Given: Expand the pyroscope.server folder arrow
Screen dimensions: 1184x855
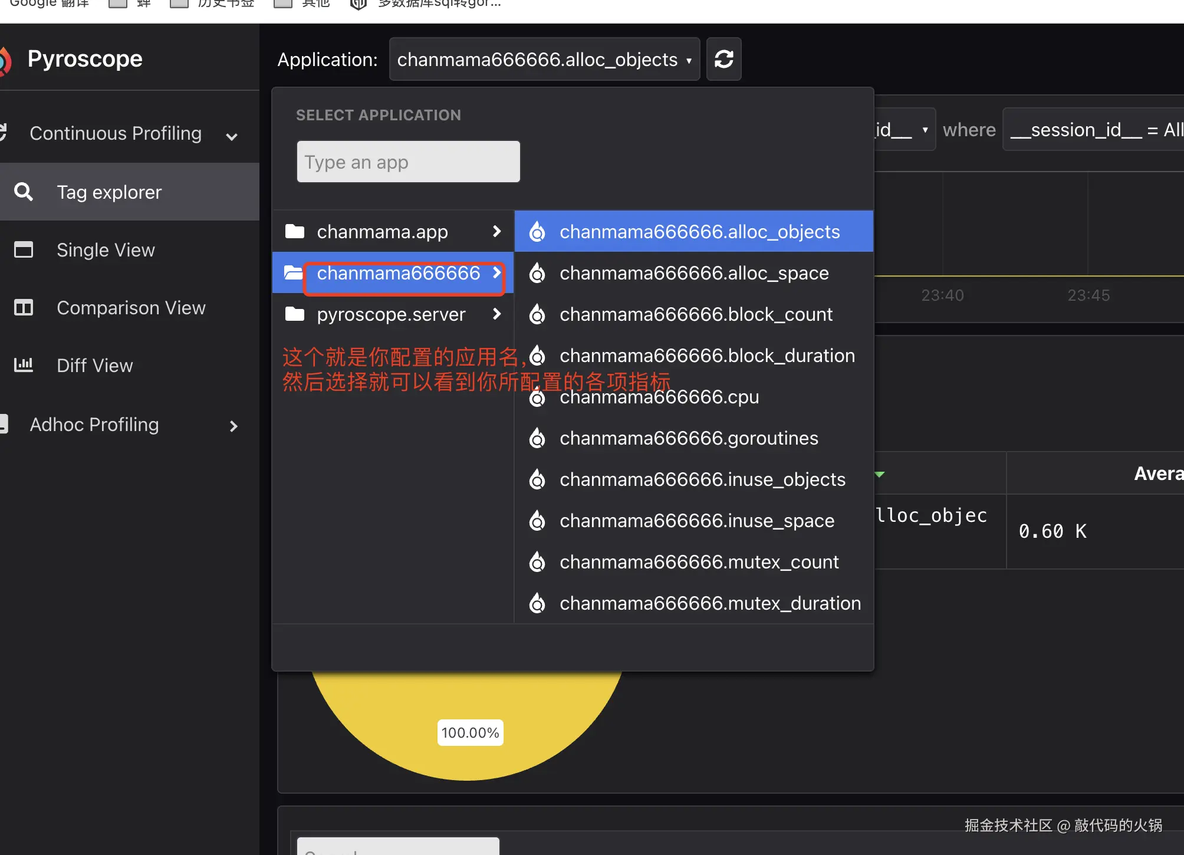Looking at the screenshot, I should pos(496,314).
